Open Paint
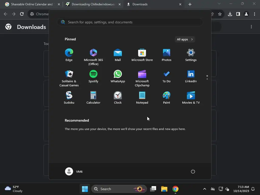Screen dimensions: 260x195 (167, 98)
